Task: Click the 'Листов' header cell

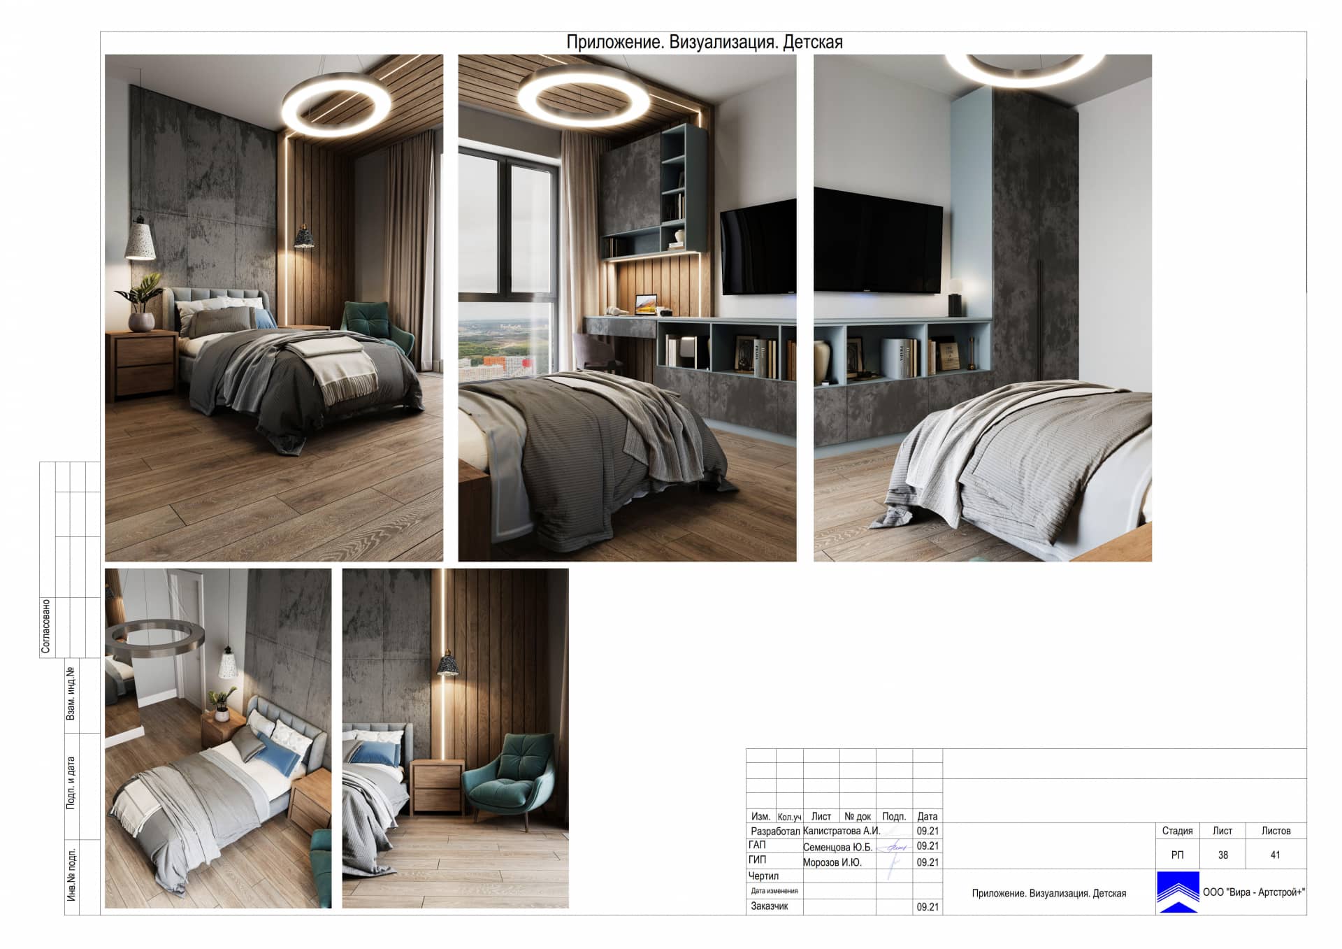Action: tap(1276, 831)
